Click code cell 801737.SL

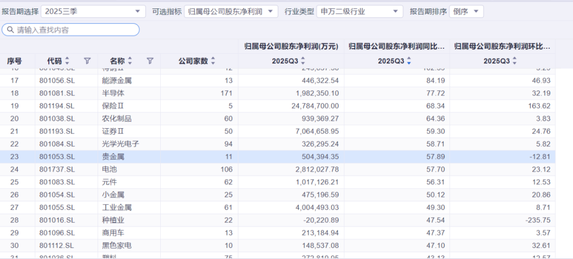coord(57,169)
